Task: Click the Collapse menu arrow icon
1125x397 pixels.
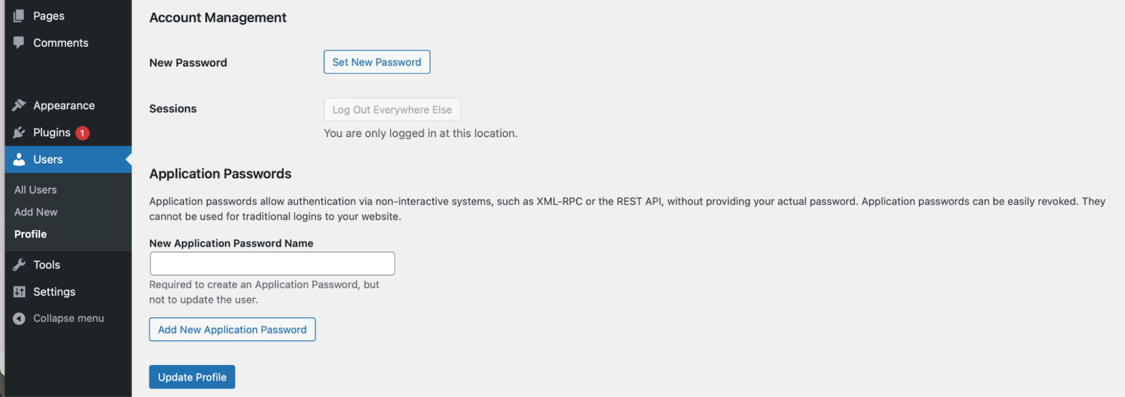Action: (19, 318)
